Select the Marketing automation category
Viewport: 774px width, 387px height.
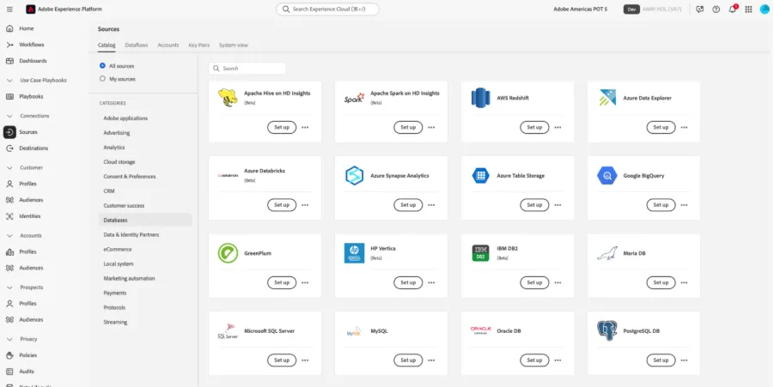coord(129,279)
